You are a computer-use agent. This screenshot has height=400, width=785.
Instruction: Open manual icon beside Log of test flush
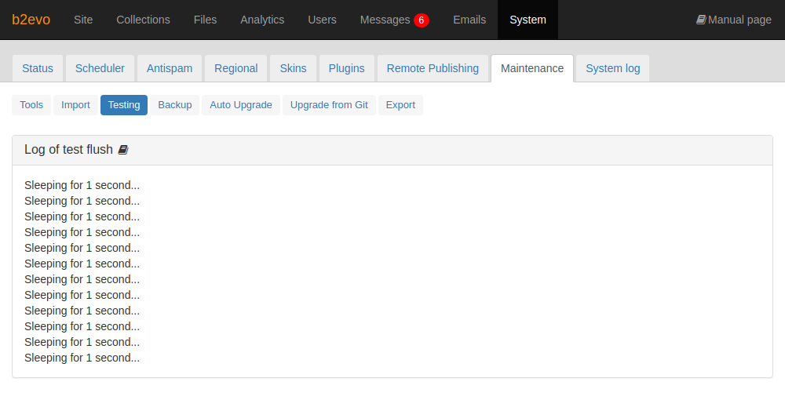(123, 150)
